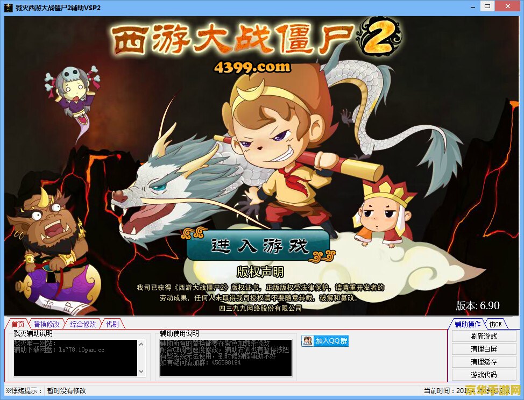Click scroll-down arrow in 戮灭辅助说明 box
The width and height of the screenshot is (524, 400).
coord(141,372)
